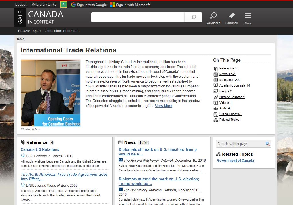Screen dimensions: 293x205
Task: Jump to Related Topics link in On This Page
Action: (x=229, y=120)
